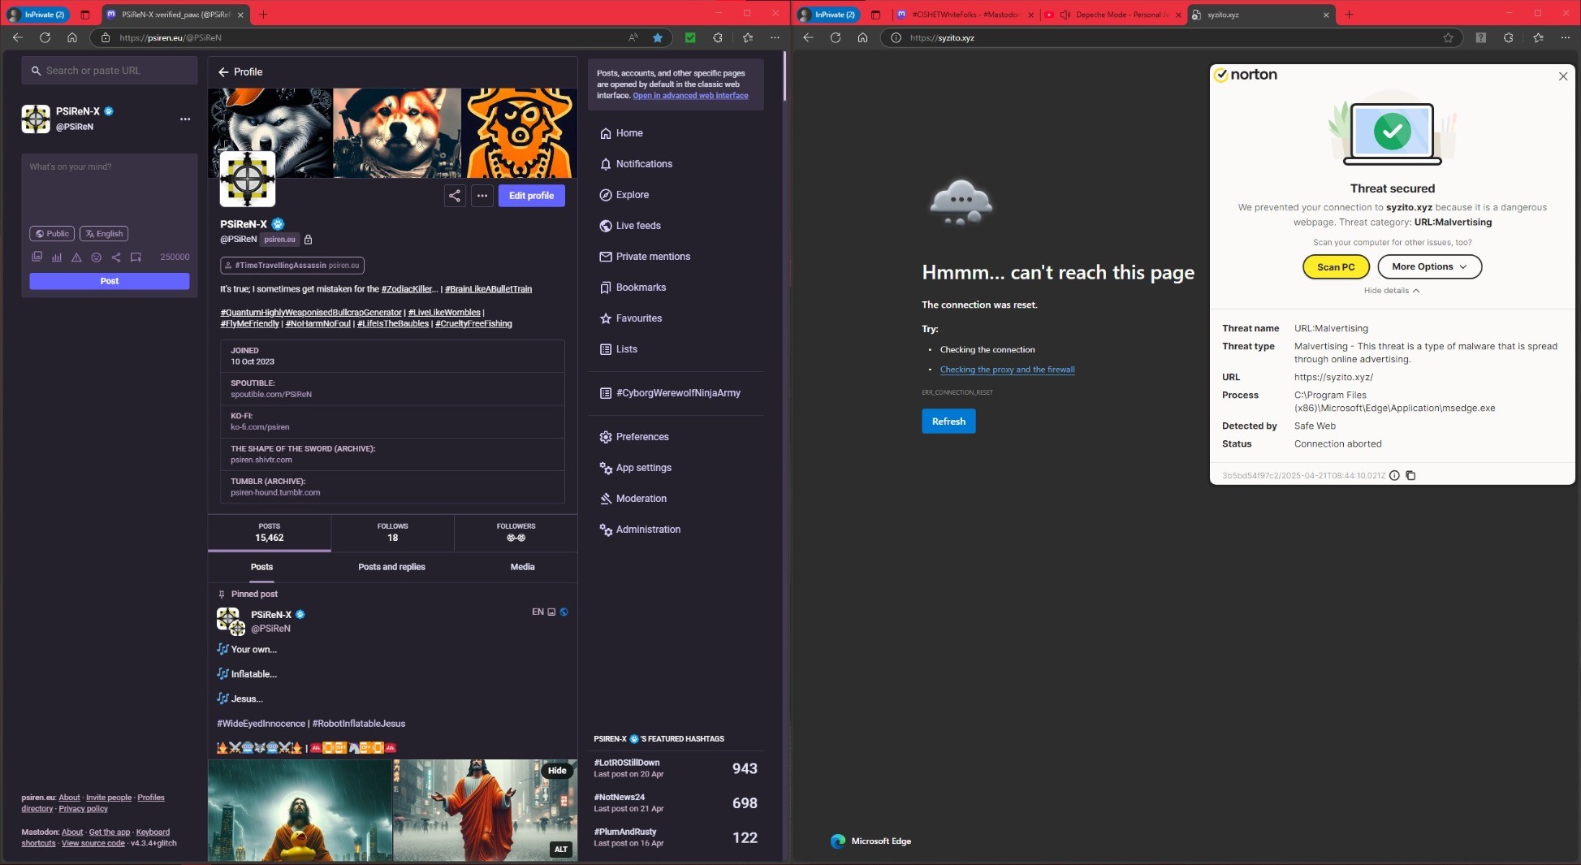Open Read aloud icon in psiren.eu address bar
This screenshot has width=1581, height=865.
click(x=633, y=37)
